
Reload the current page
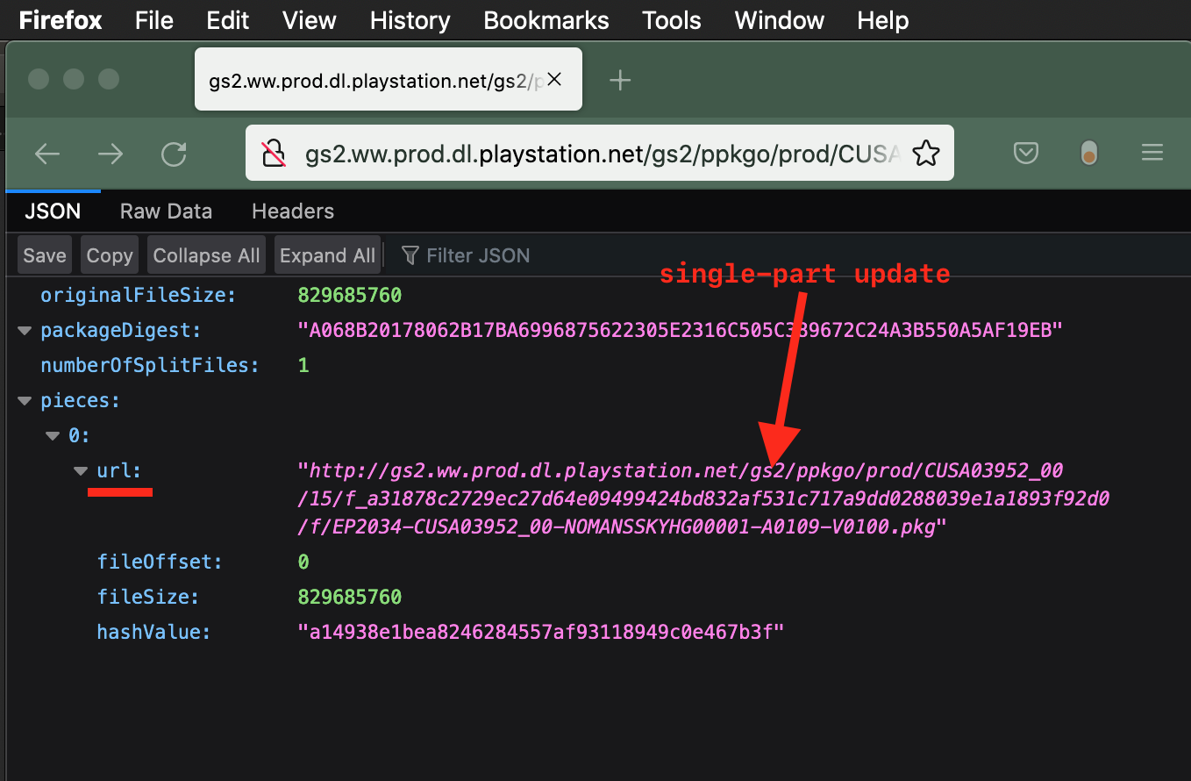pos(174,154)
